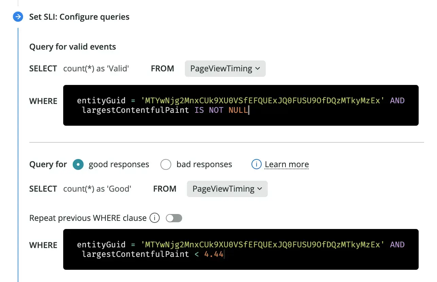Screen dimensions: 437x282
Task: Click the 4.44 threshold value in WHERE editor
Action: click(x=214, y=254)
